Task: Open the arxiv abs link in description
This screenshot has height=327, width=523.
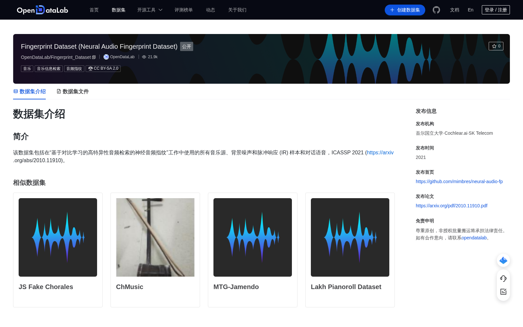Action: pos(380,153)
